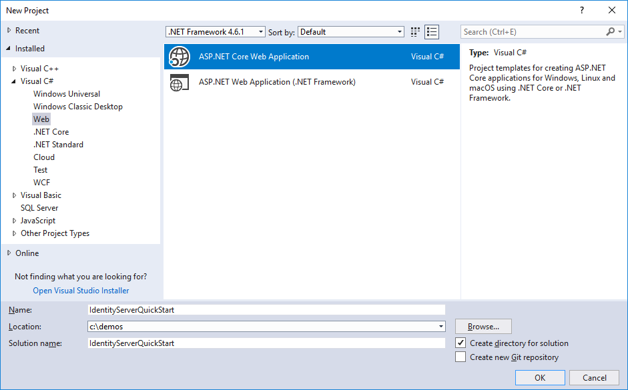Image resolution: width=628 pixels, height=390 pixels.
Task: Select the .NET Standard category
Action: 58,145
